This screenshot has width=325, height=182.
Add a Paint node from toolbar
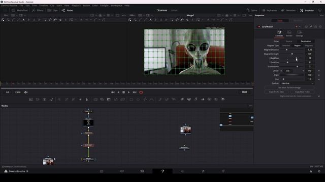(x=51, y=100)
